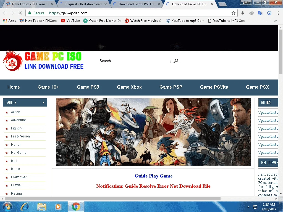Click the vertical page scrollbar thumb
Viewport: 283px width, 212px height.
coord(281,51)
